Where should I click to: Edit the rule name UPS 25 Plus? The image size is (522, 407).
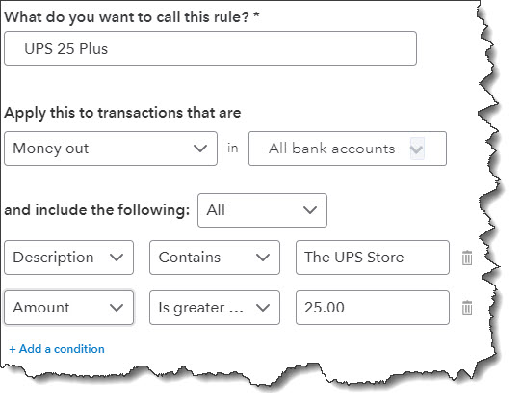[210, 48]
